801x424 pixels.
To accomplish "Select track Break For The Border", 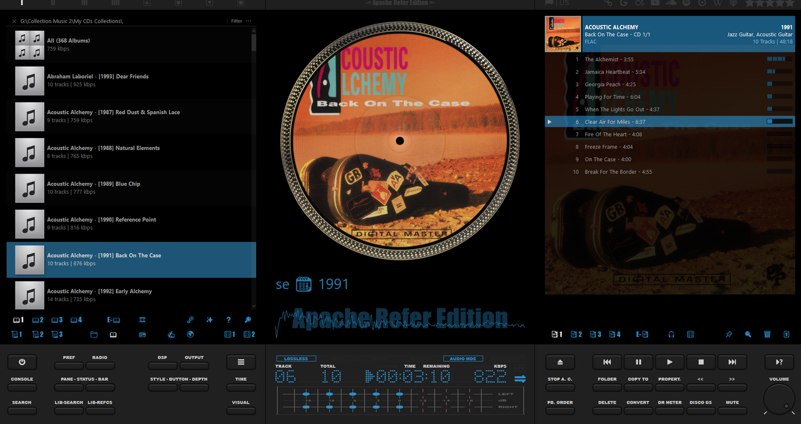I will (x=670, y=172).
